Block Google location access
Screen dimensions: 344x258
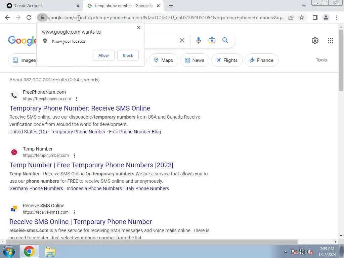(x=128, y=55)
